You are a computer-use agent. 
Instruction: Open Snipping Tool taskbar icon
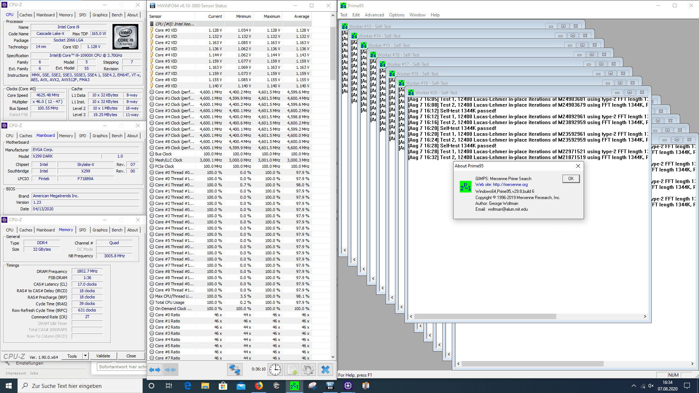click(x=312, y=386)
